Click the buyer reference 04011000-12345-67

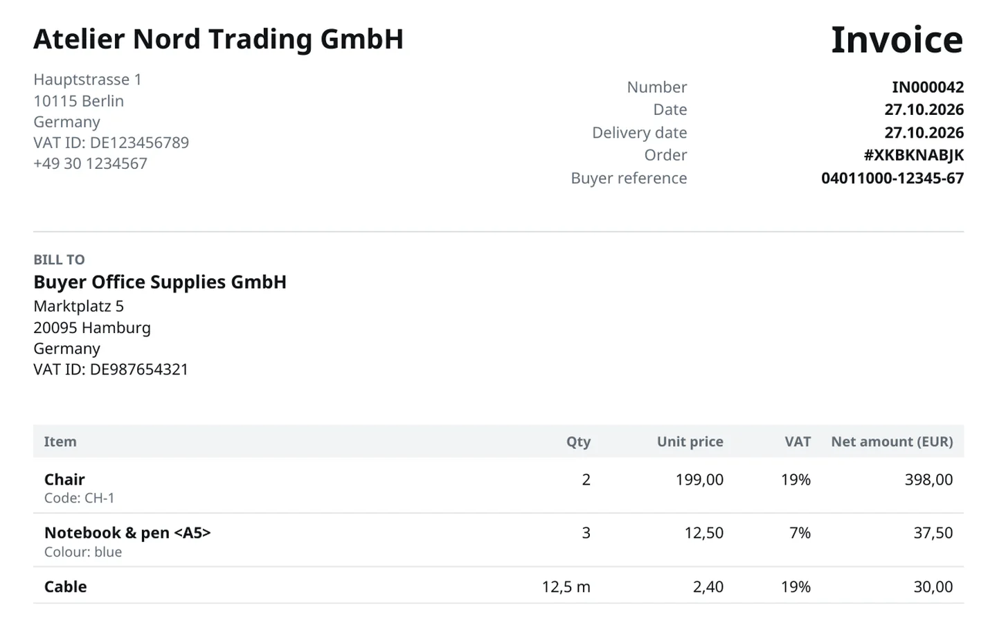(x=892, y=178)
